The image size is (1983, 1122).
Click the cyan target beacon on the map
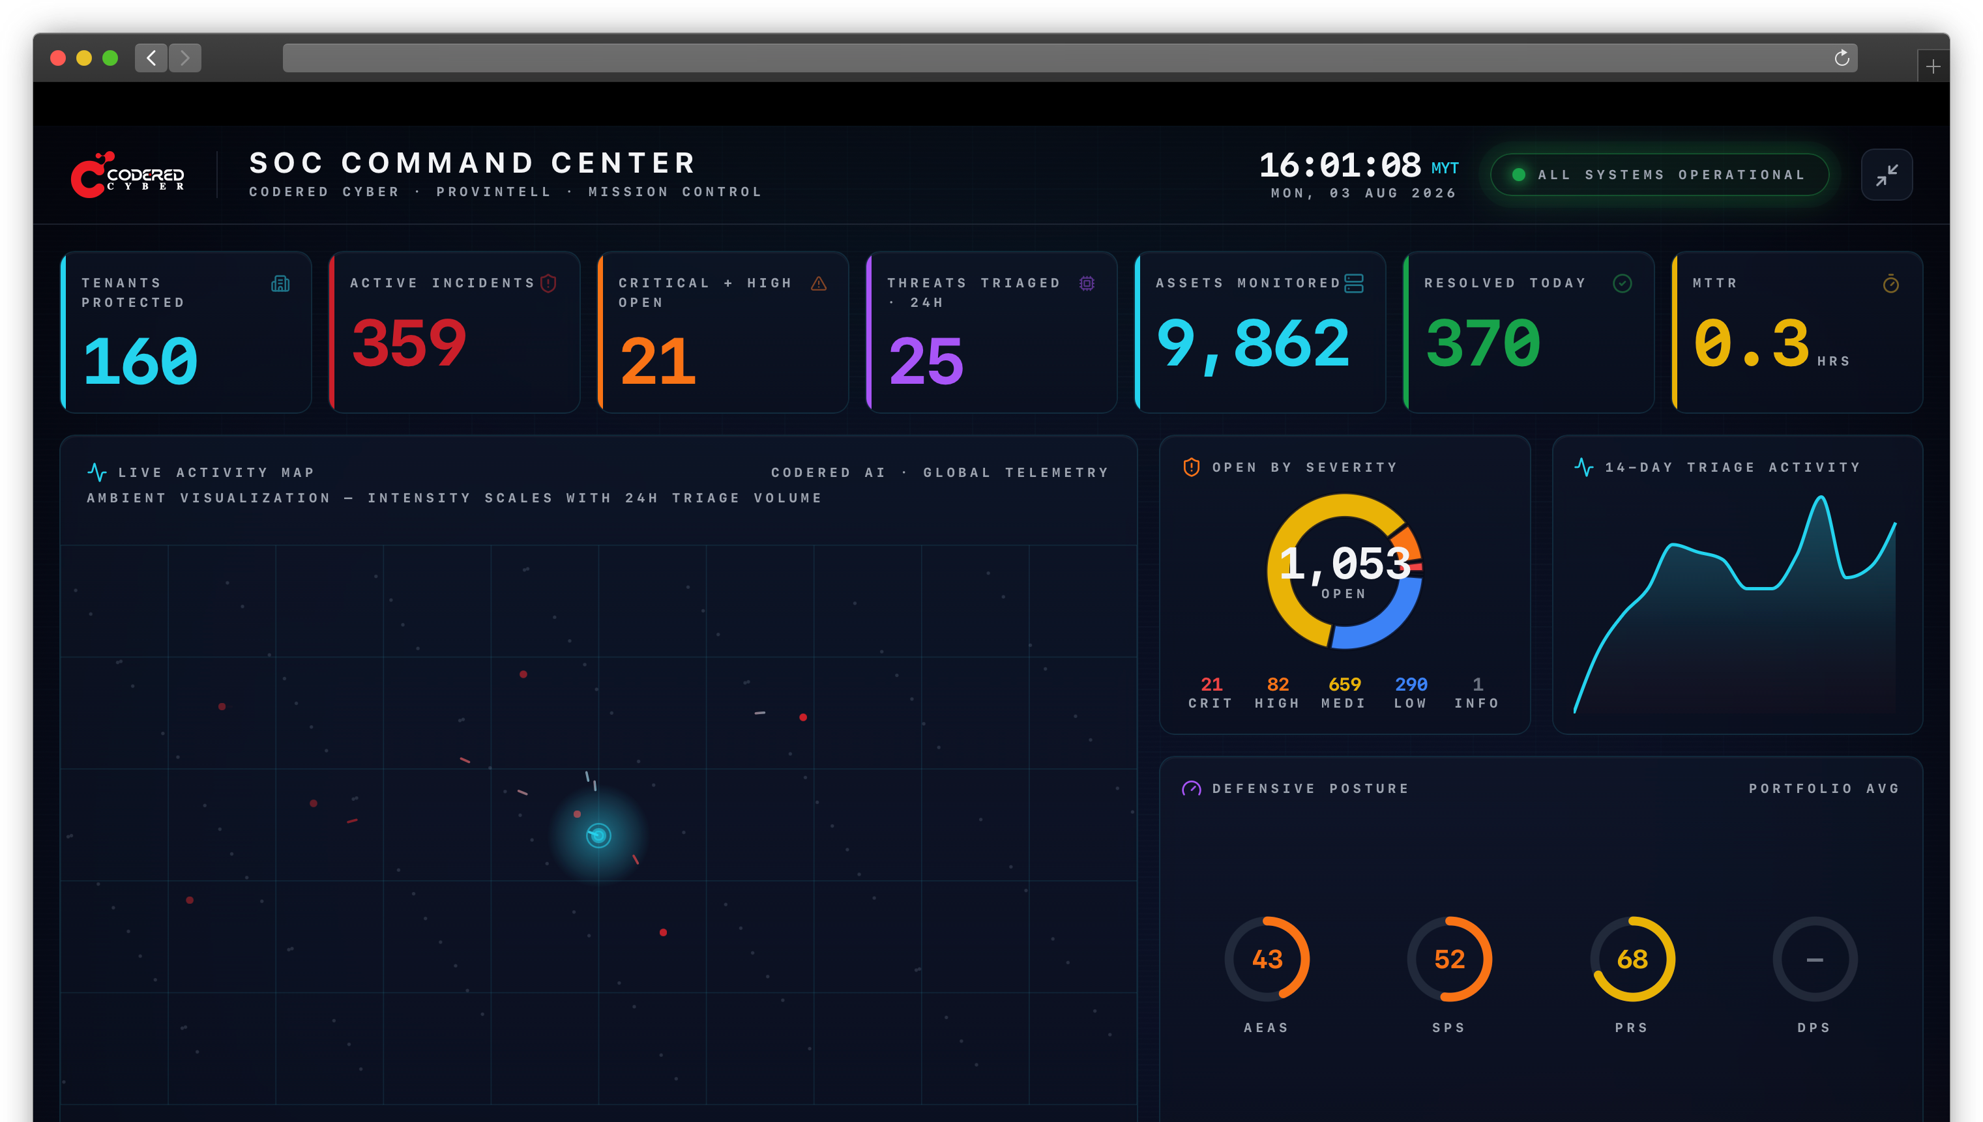pyautogui.click(x=598, y=835)
